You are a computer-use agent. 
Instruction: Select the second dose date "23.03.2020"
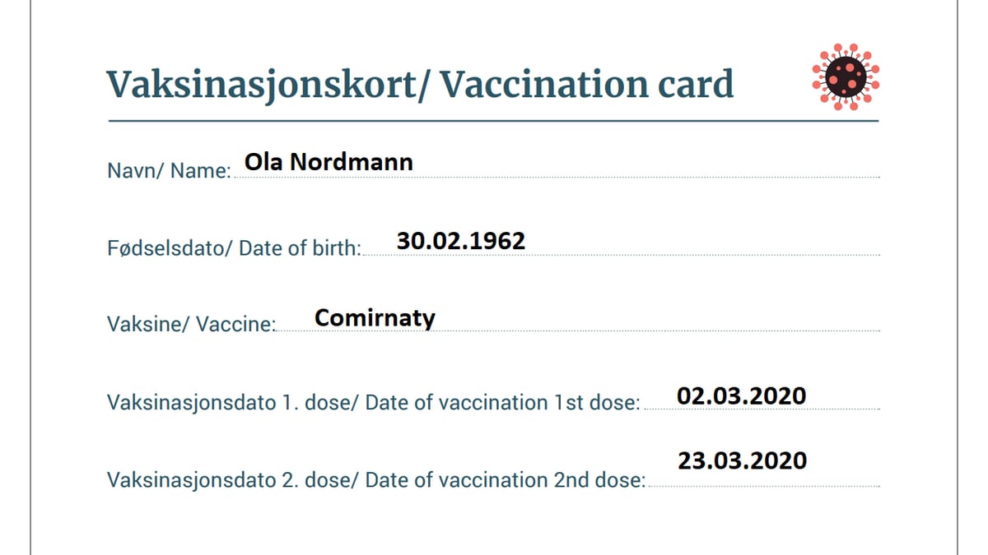point(742,460)
